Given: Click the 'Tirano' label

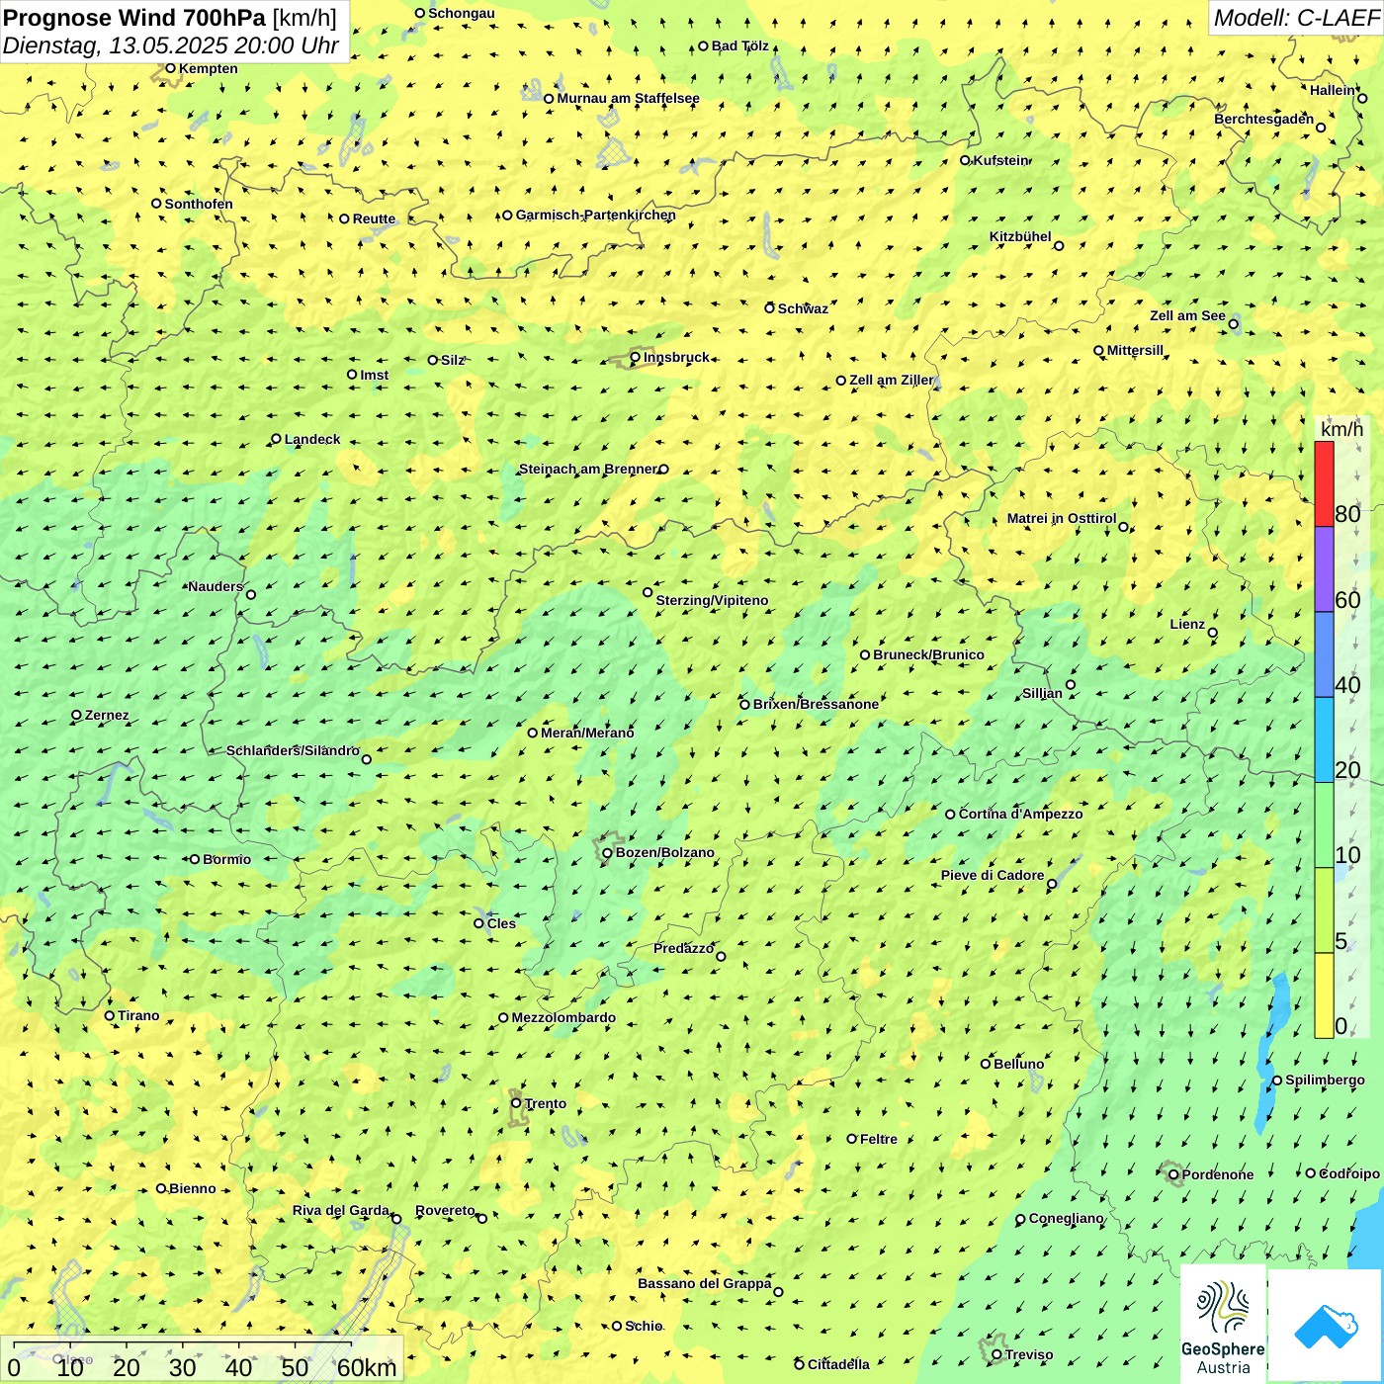Looking at the screenshot, I should click(138, 1016).
